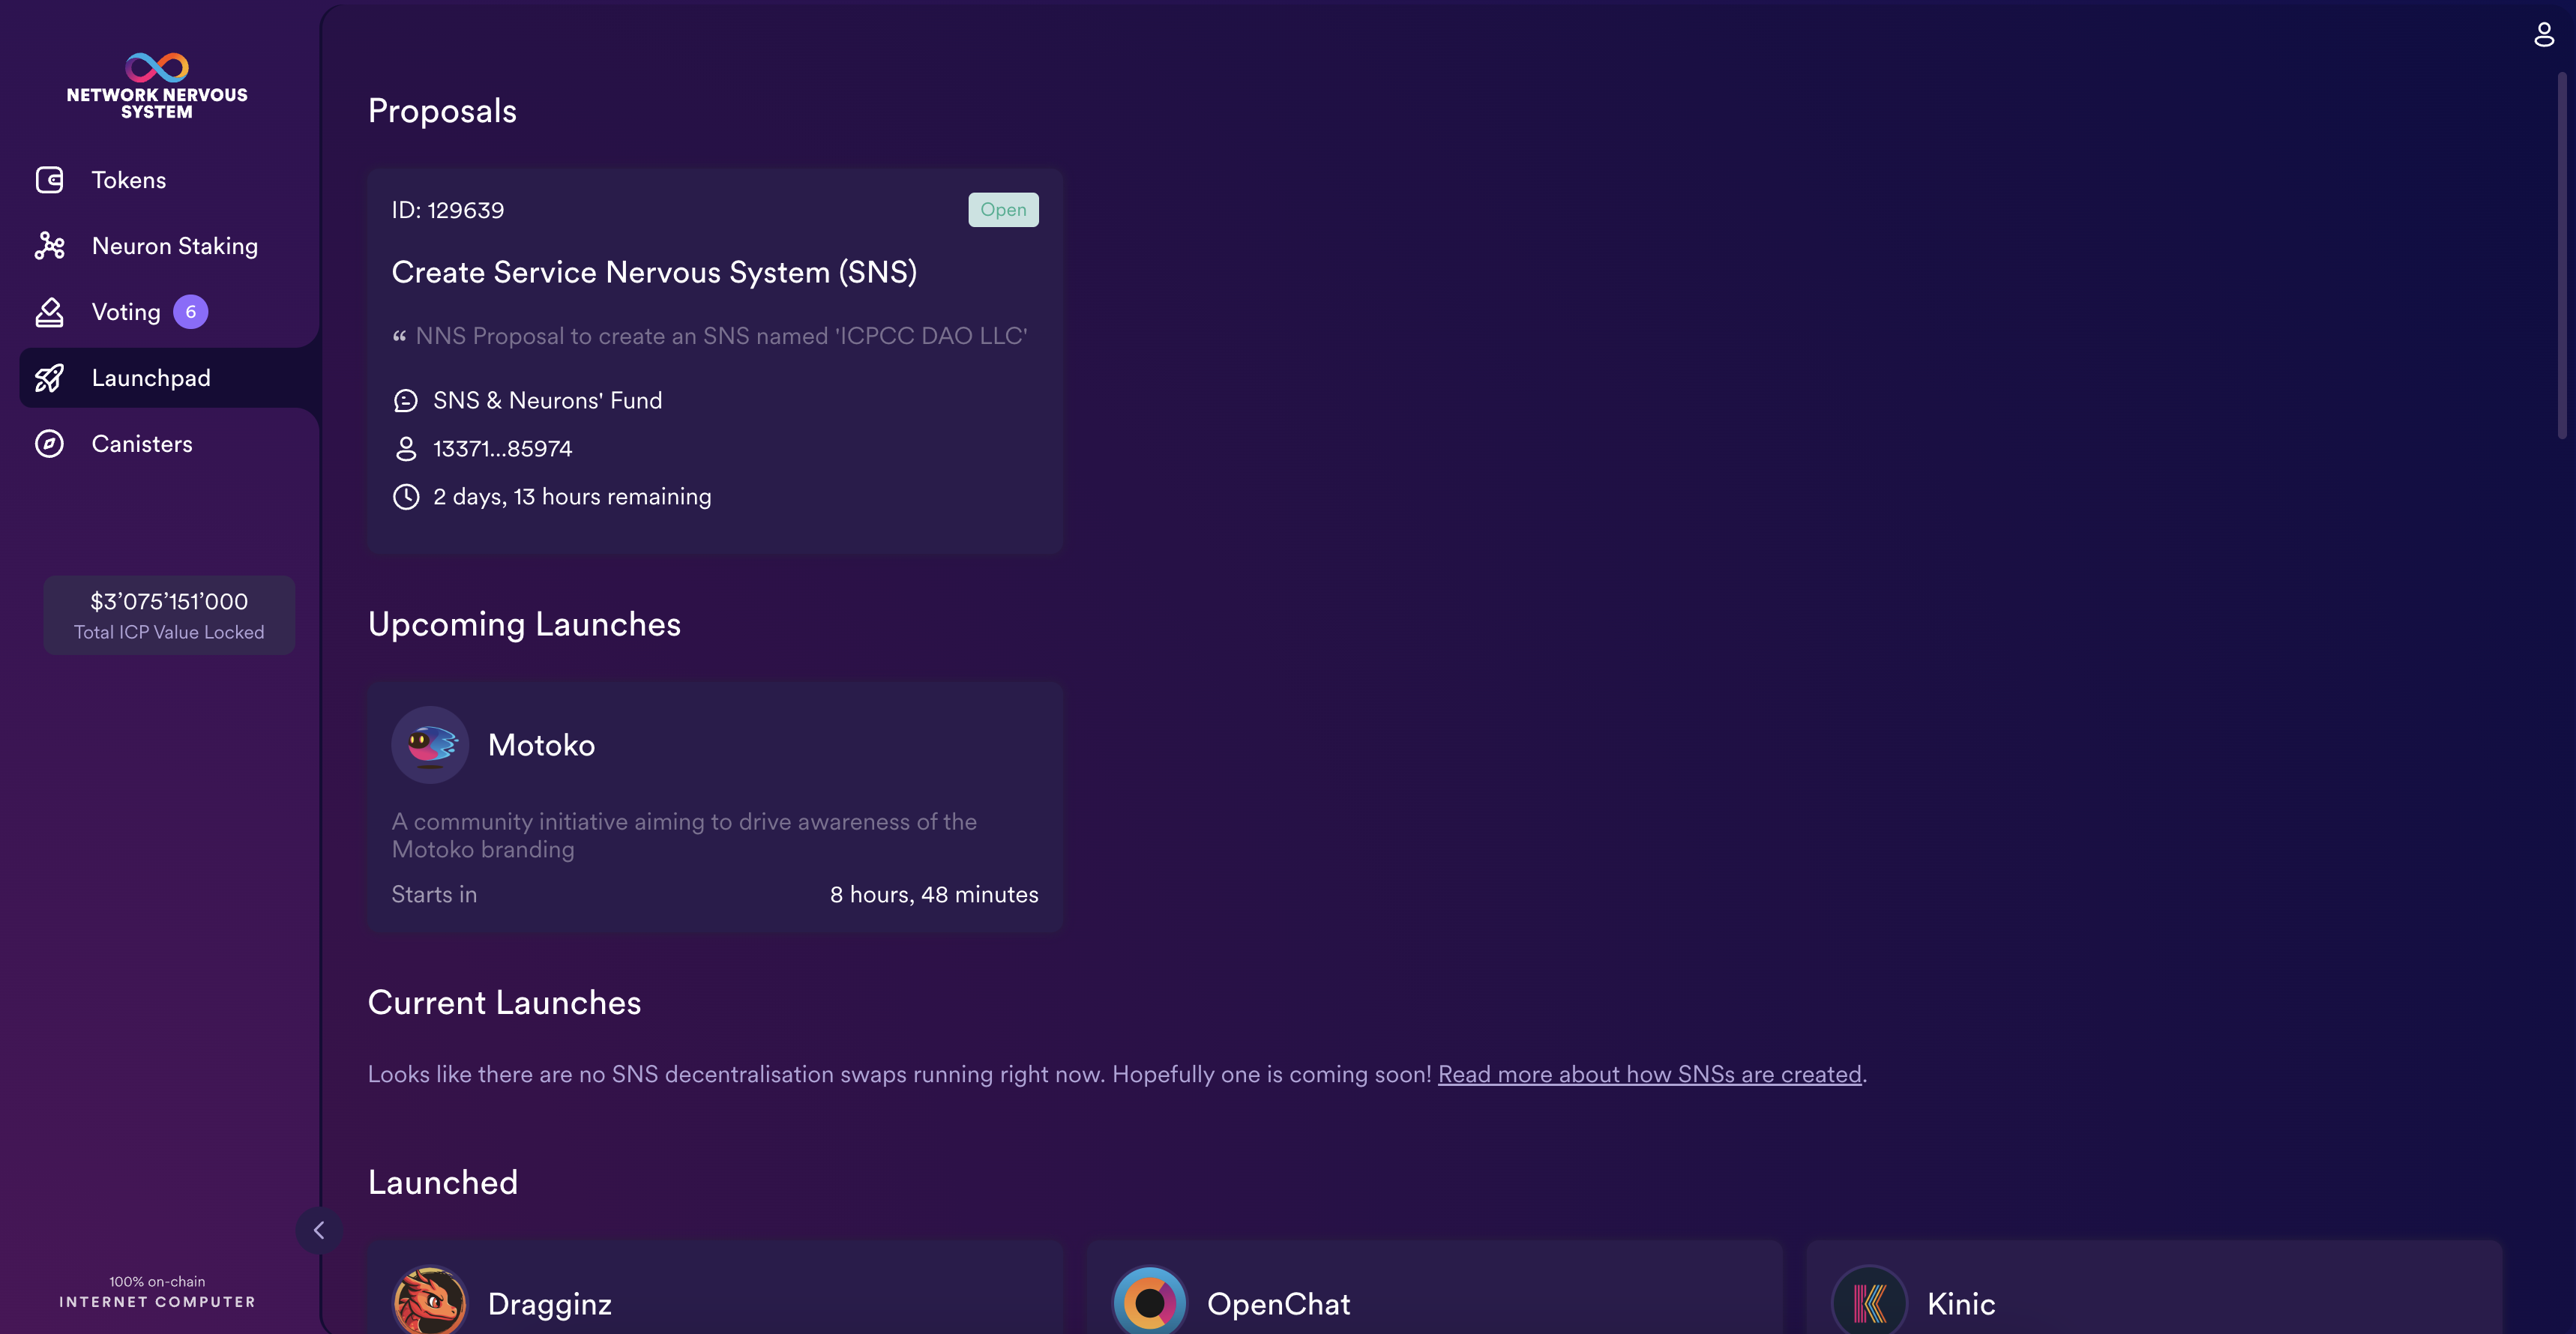This screenshot has height=1334, width=2576.
Task: Click the OpenChat logo icon
Action: click(1149, 1302)
